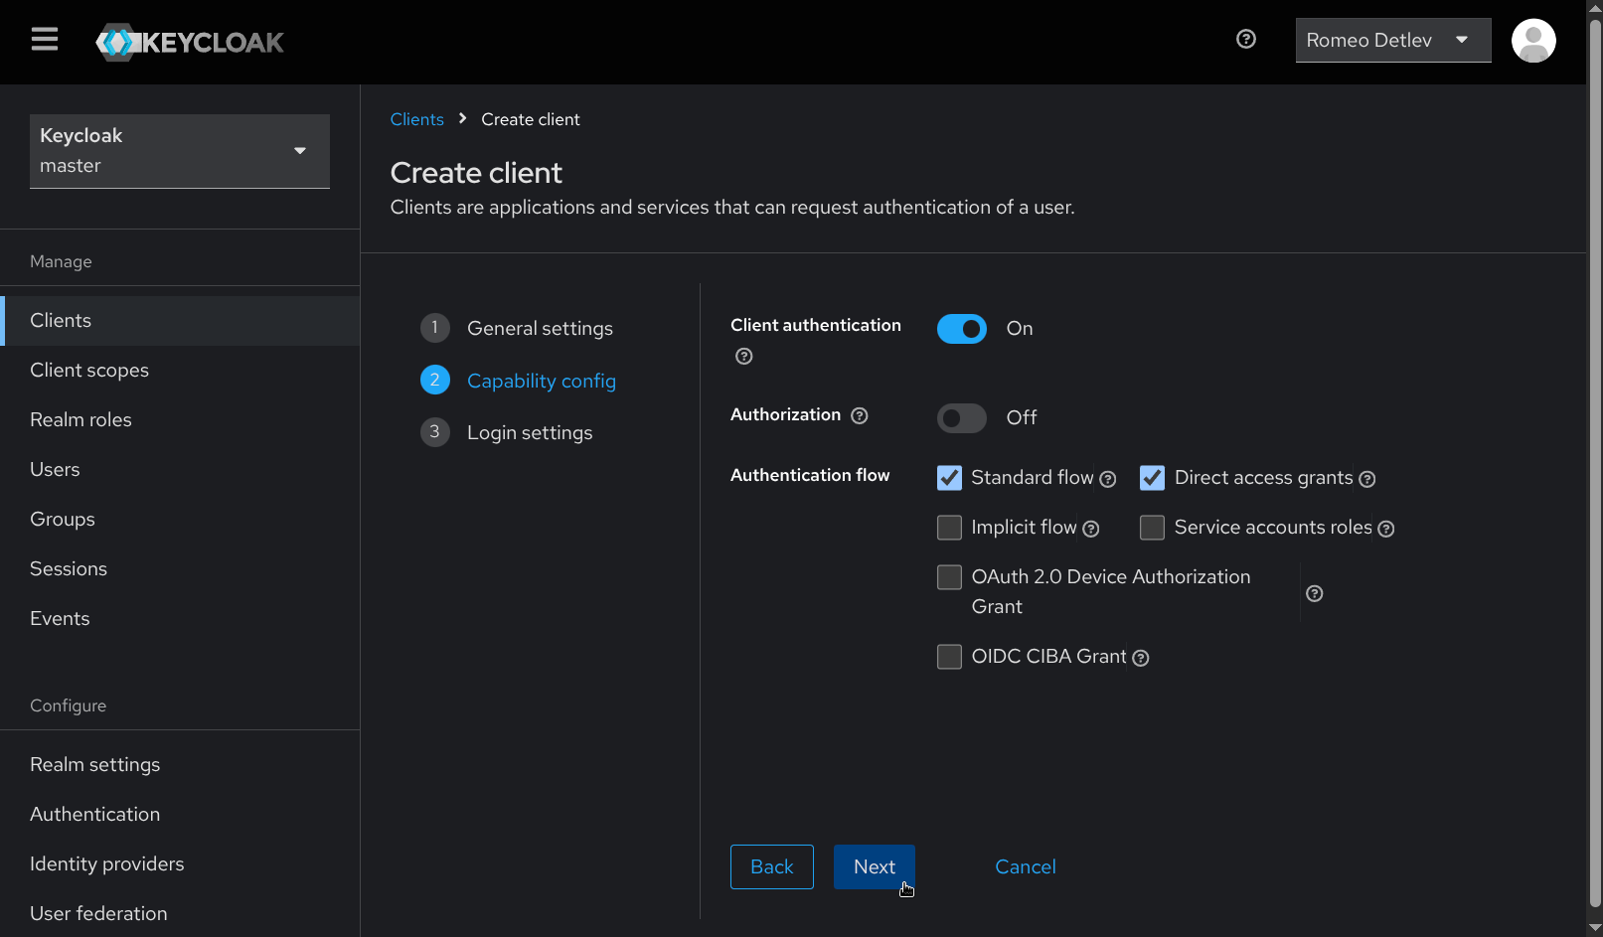The height and width of the screenshot is (937, 1603).
Task: Open User federation in sidebar
Action: [x=180, y=914]
